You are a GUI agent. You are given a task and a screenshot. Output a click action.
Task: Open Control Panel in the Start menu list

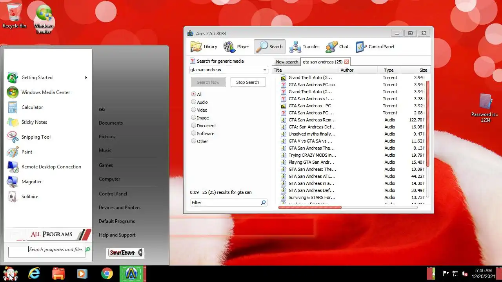tap(113, 194)
